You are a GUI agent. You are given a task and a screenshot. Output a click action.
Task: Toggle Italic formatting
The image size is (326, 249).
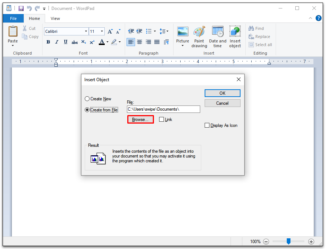[57, 42]
